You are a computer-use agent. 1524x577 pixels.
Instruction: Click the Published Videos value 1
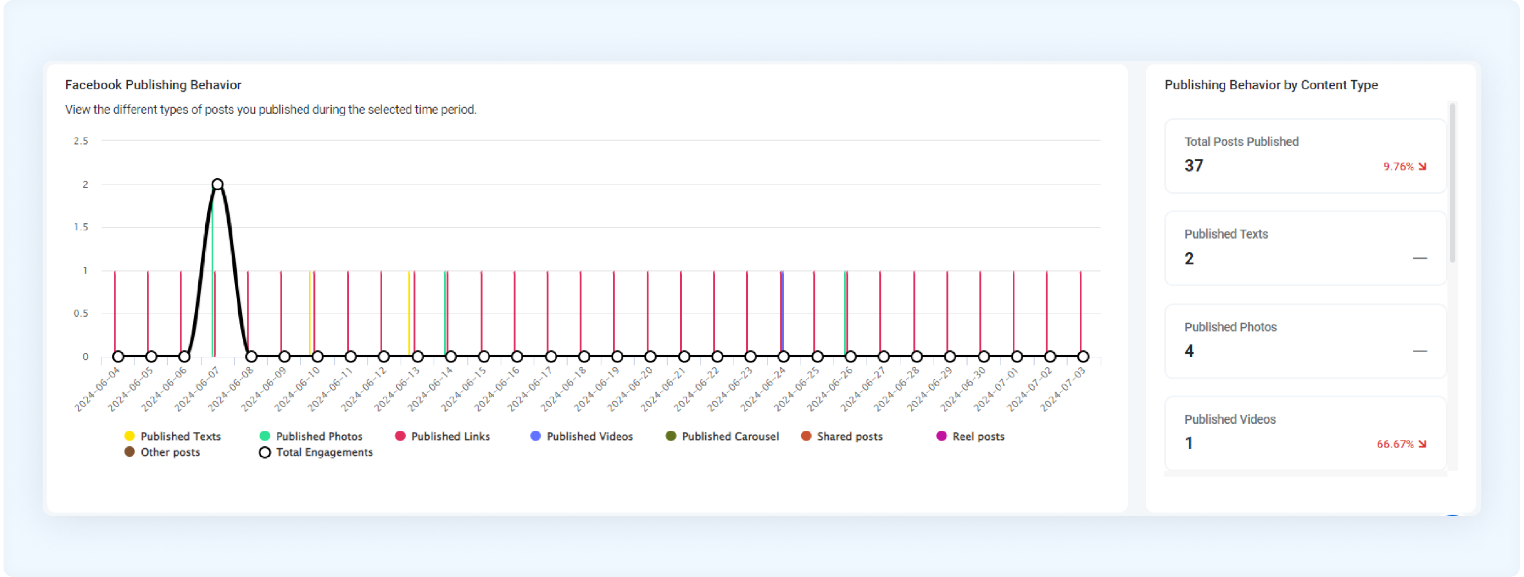(1189, 444)
